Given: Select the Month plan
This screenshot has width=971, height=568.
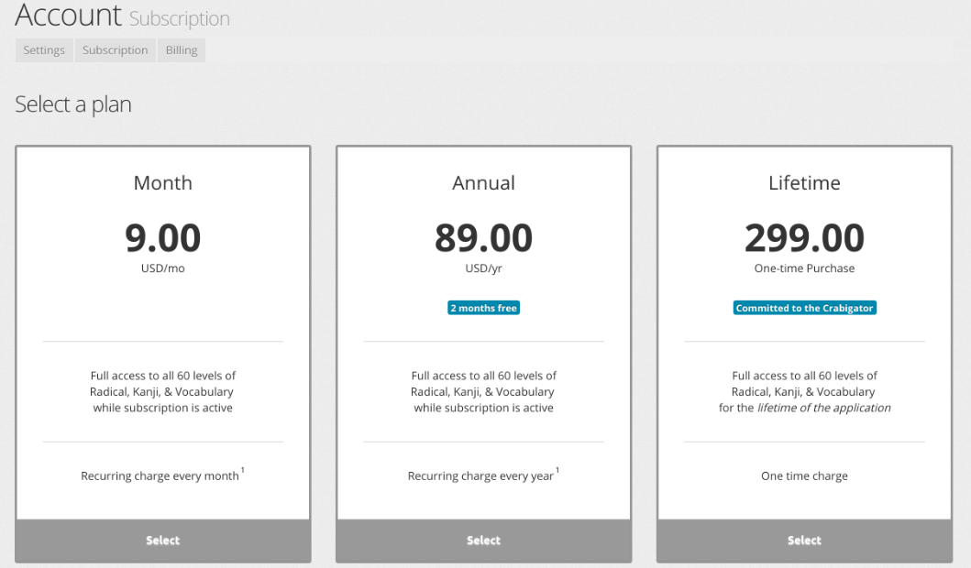Looking at the screenshot, I should coord(163,541).
